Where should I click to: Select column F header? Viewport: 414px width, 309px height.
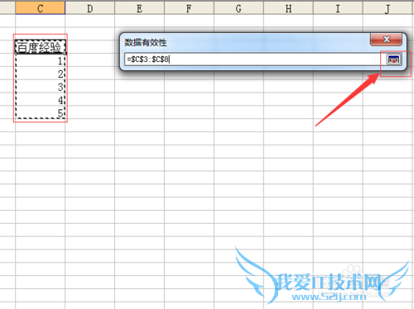[x=189, y=8]
